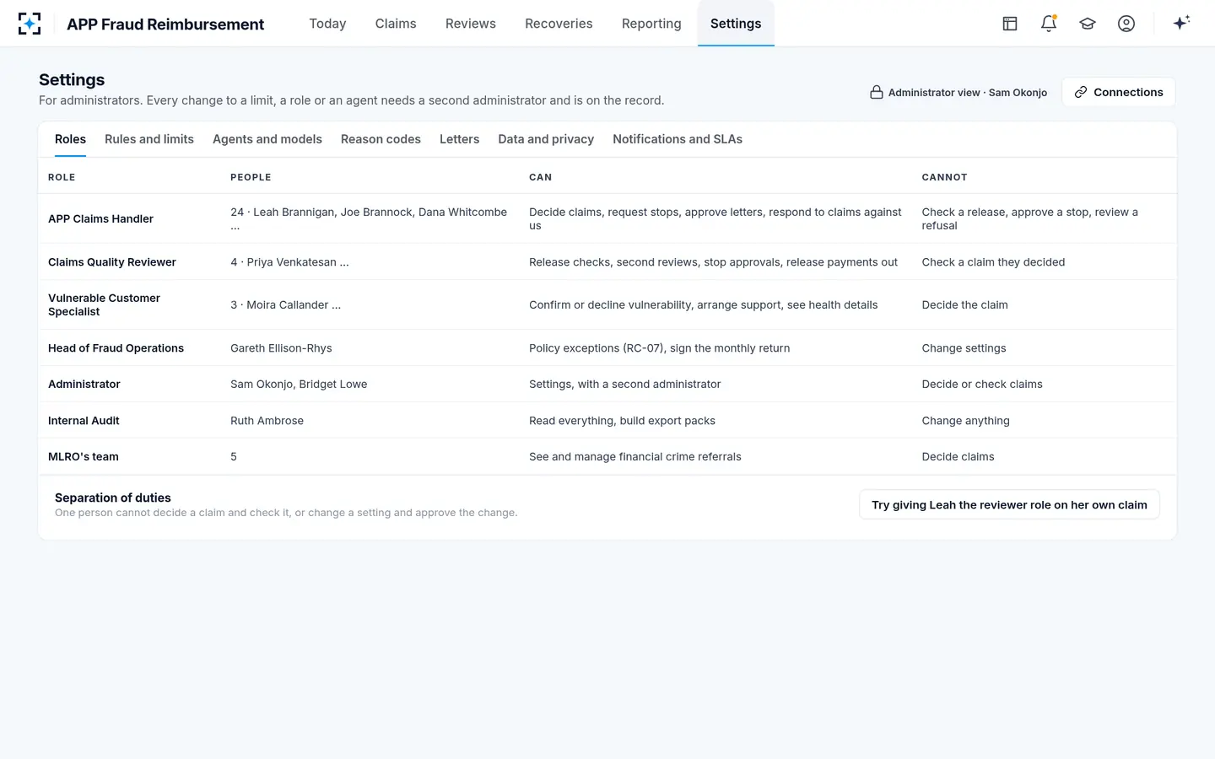Screen dimensions: 1215x759
Task: Open the Claims menu
Action: [396, 24]
